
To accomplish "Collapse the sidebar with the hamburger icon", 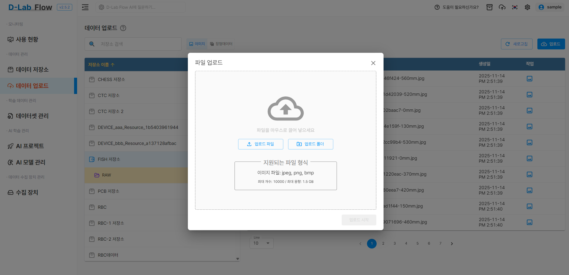I will (85, 7).
